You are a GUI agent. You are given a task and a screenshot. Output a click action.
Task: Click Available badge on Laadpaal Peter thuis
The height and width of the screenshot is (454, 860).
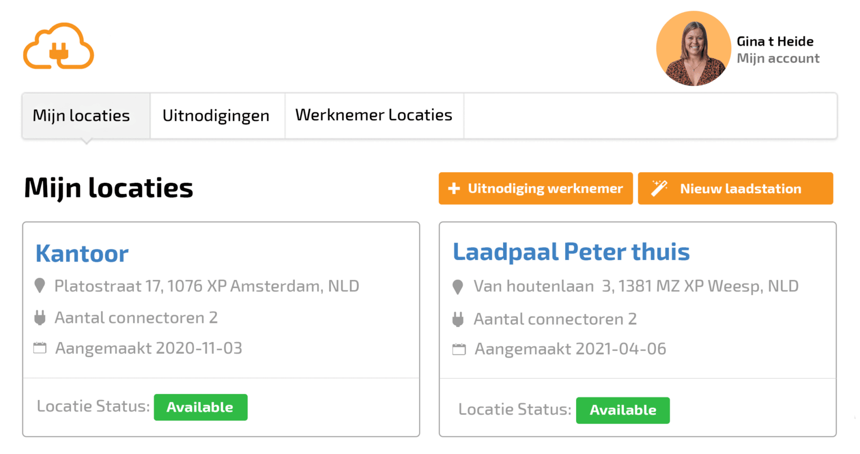(x=623, y=410)
